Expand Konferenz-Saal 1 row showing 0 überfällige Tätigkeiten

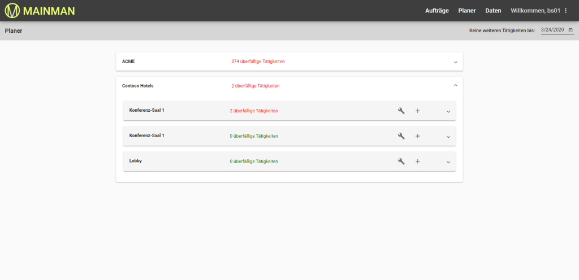pos(448,137)
